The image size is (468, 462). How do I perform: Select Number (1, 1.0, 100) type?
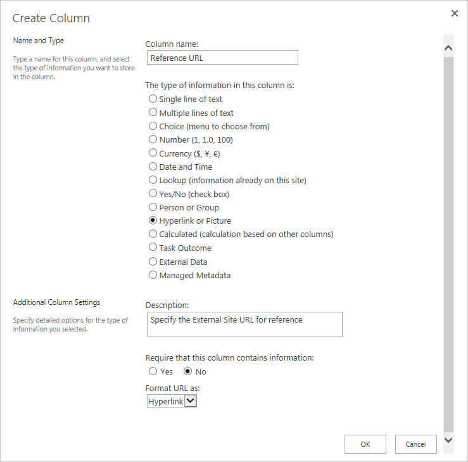coord(153,139)
